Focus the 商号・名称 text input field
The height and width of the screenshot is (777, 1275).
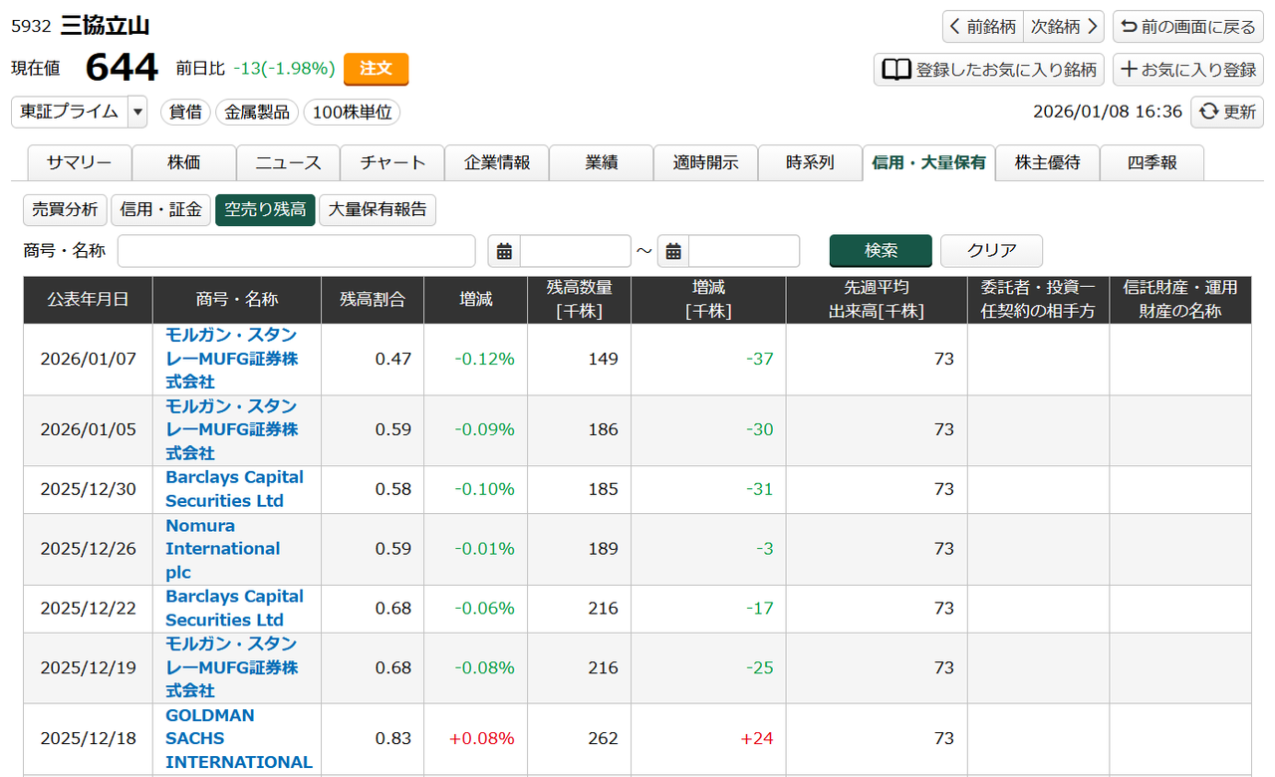pos(296,251)
